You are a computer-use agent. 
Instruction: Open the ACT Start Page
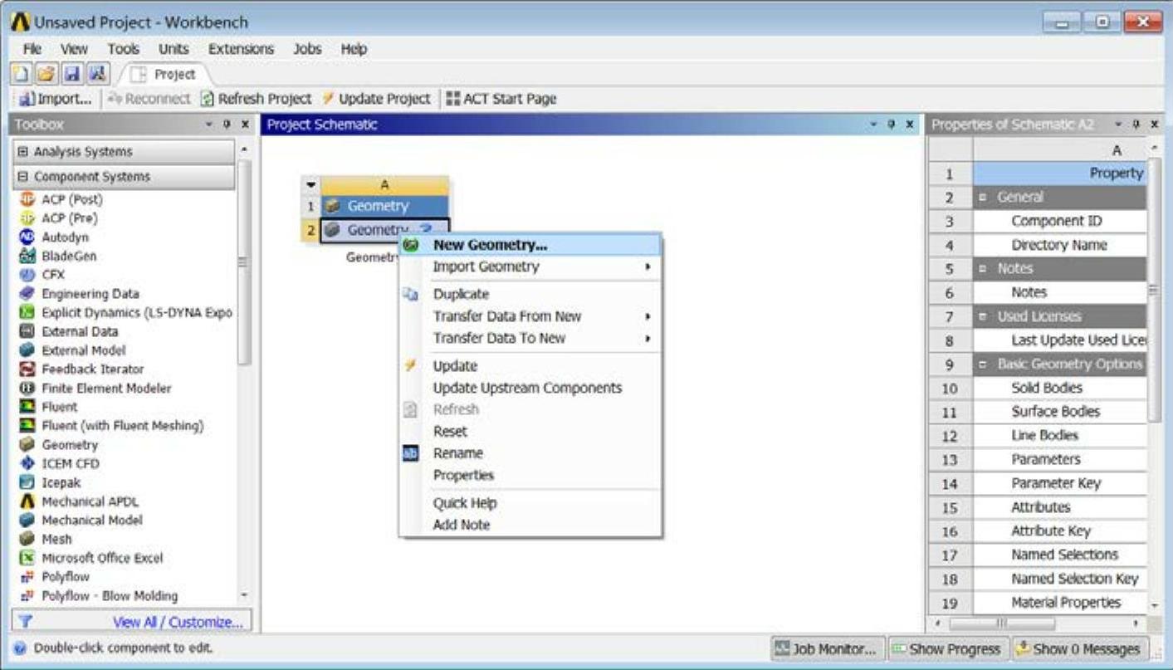501,99
